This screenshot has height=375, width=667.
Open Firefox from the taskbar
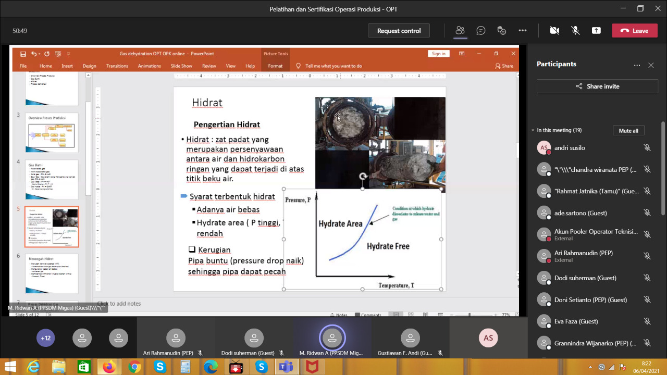point(109,367)
